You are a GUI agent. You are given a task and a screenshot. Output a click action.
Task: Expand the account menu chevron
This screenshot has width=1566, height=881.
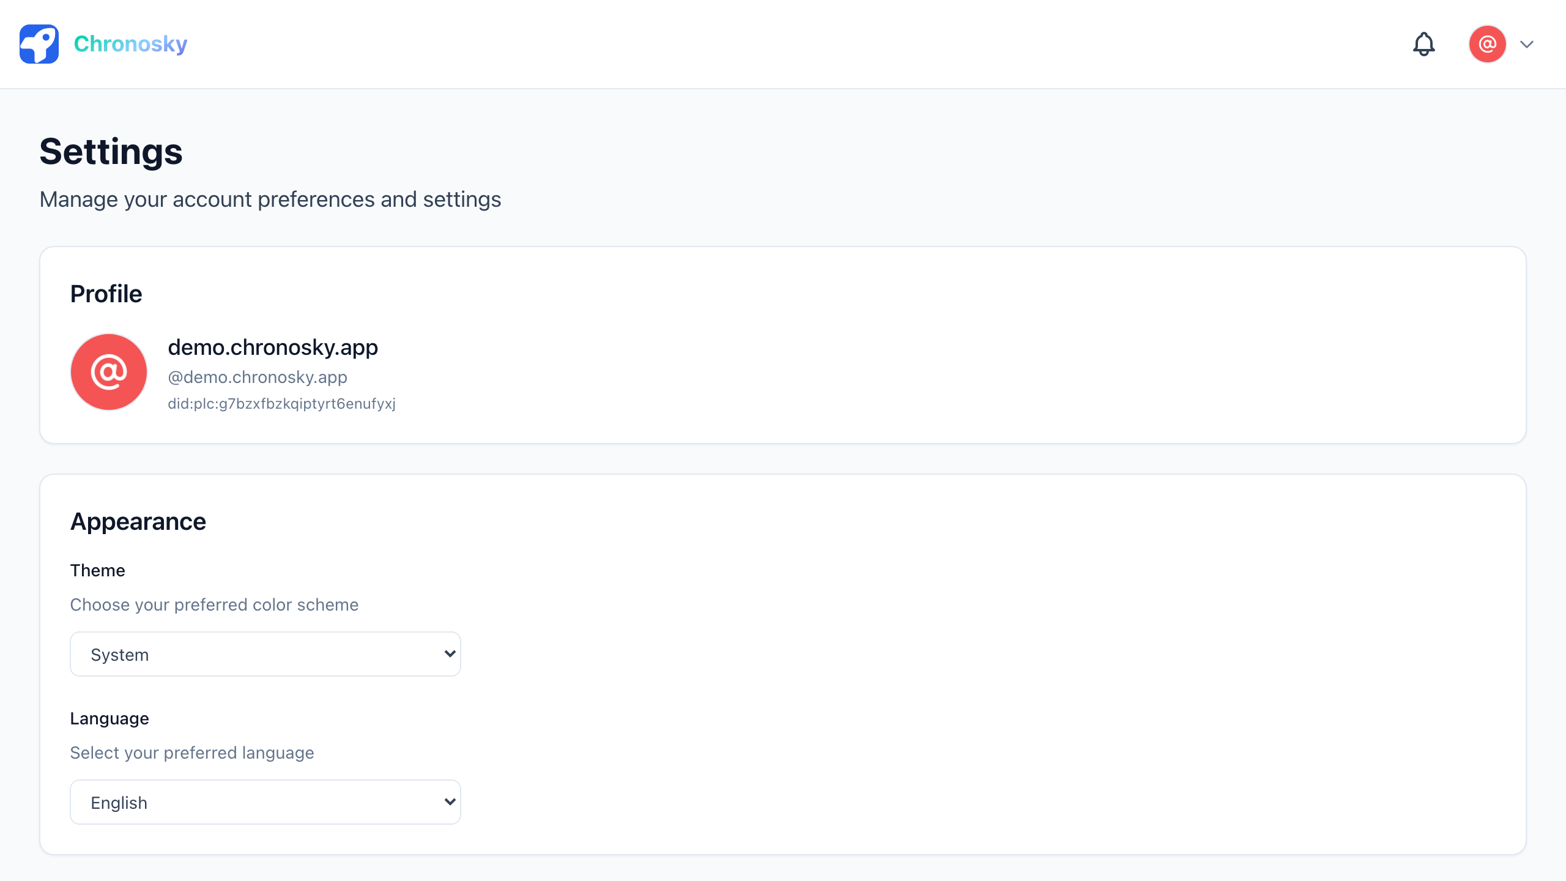coord(1527,44)
